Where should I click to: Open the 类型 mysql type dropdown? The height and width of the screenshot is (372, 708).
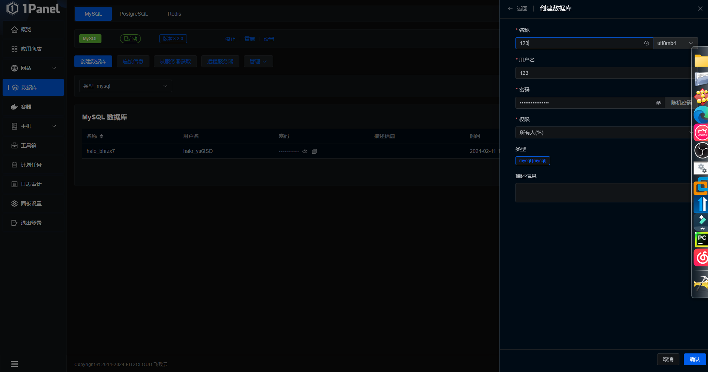(126, 86)
